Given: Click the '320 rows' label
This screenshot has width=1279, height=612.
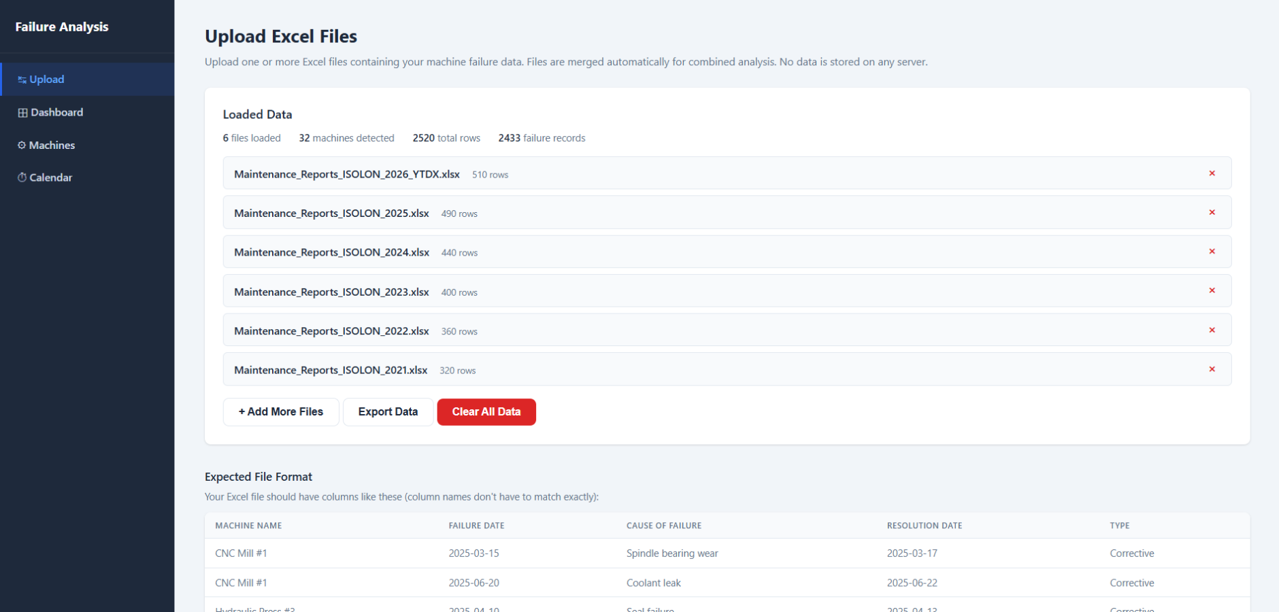Looking at the screenshot, I should pyautogui.click(x=457, y=371).
